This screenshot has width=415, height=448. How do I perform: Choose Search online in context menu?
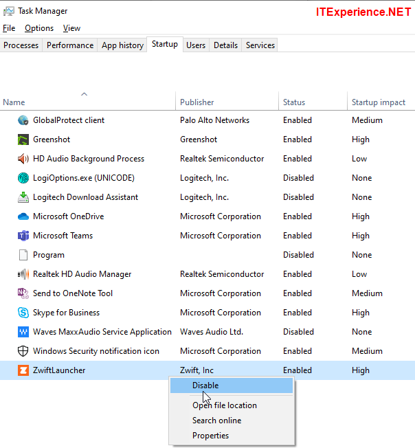232,421
